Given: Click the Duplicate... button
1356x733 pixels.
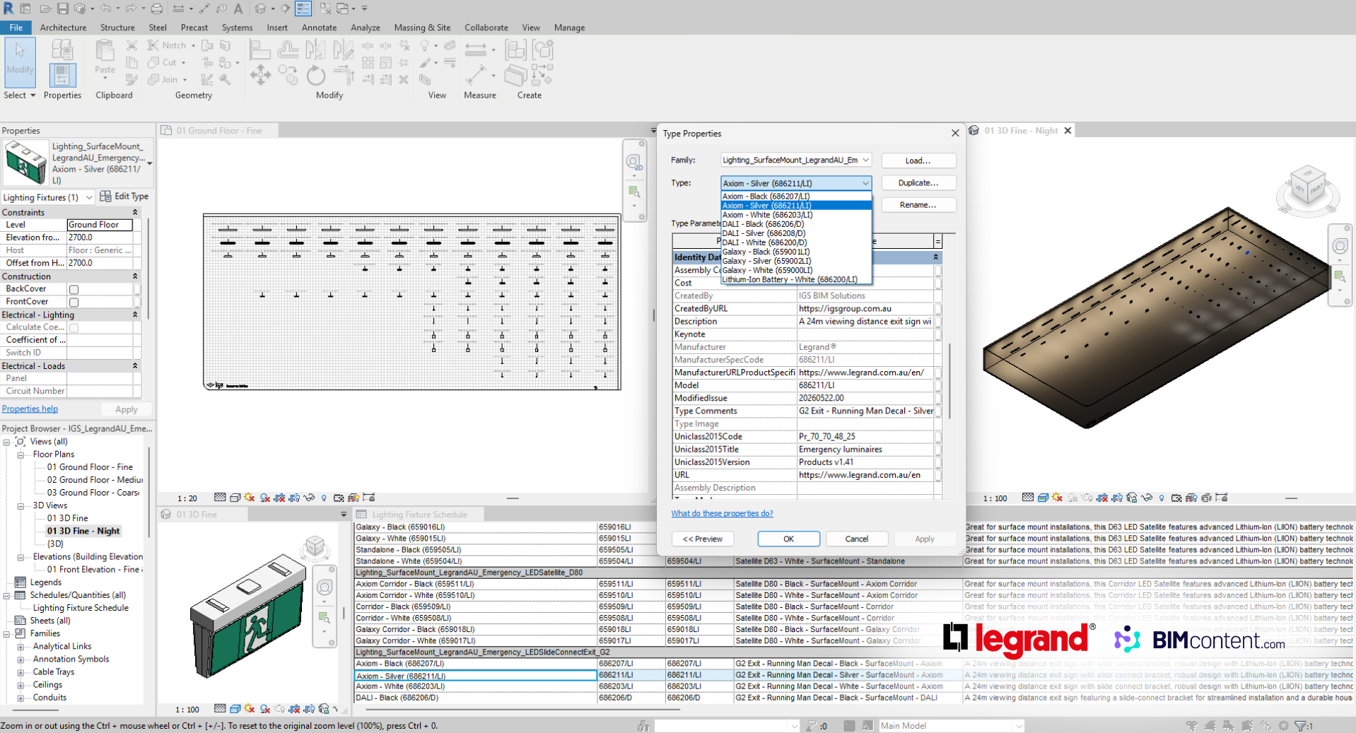Looking at the screenshot, I should (918, 182).
